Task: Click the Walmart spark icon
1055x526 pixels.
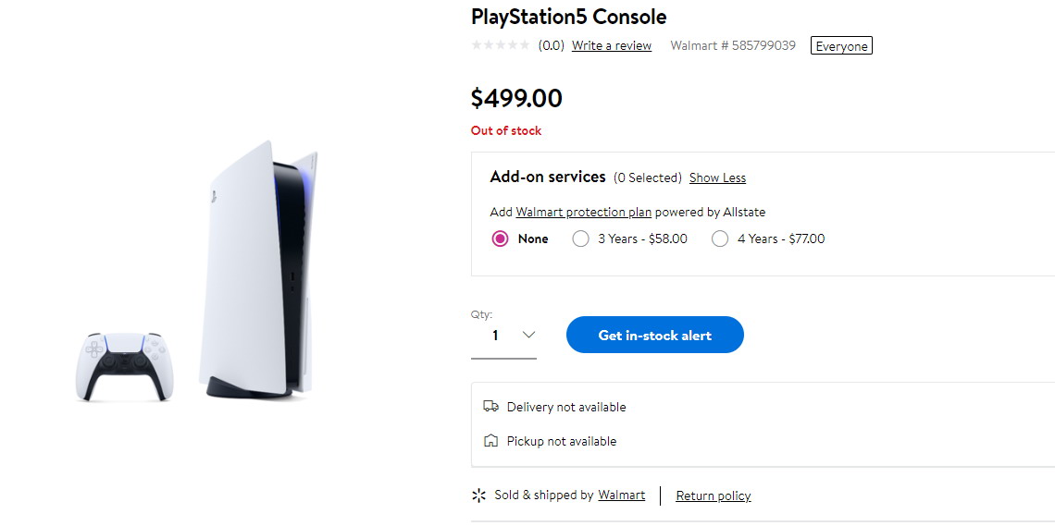Action: pos(478,495)
